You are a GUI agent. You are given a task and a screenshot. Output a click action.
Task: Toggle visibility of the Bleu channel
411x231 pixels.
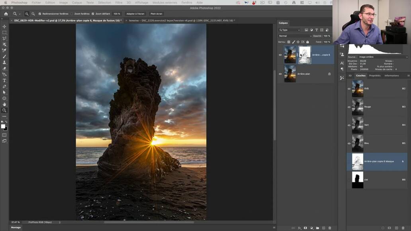point(349,143)
